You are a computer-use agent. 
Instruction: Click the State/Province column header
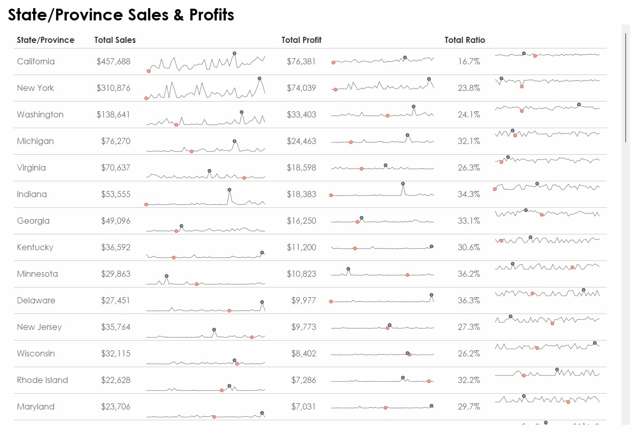45,40
